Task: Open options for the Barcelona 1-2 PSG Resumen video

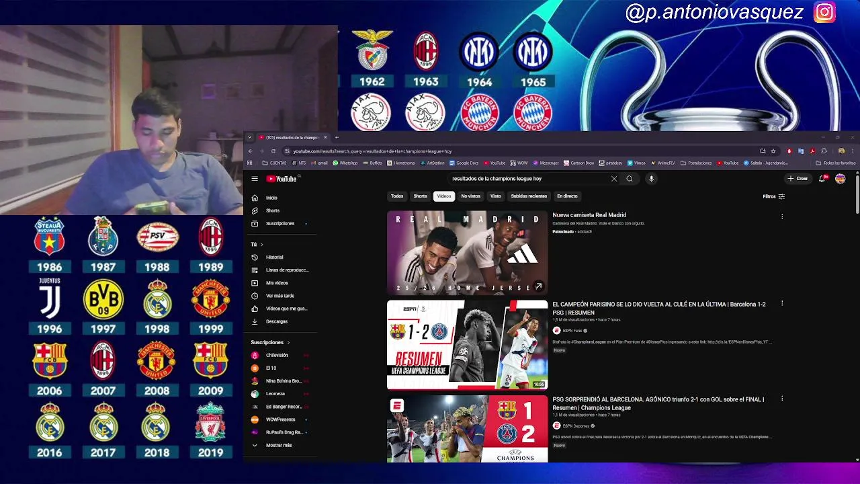Action: 781,304
